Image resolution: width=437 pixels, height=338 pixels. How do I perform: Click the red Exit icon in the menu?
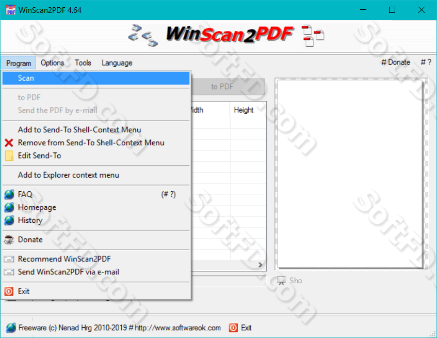[x=9, y=291]
